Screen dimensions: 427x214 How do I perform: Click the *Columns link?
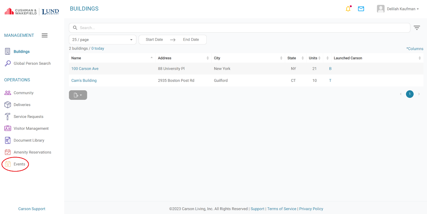(x=414, y=49)
